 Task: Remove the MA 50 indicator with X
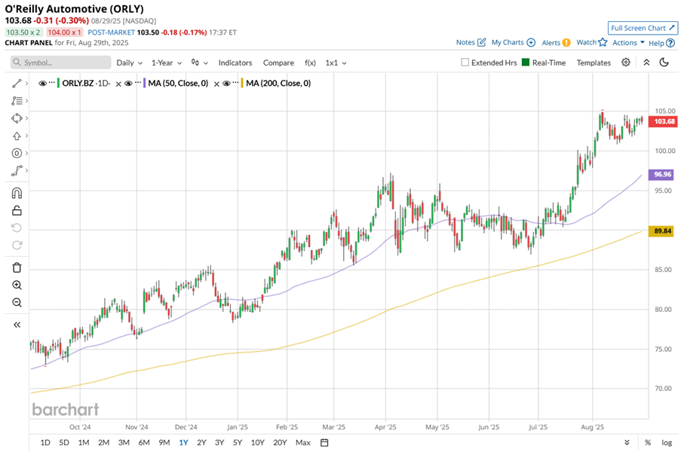coord(216,84)
